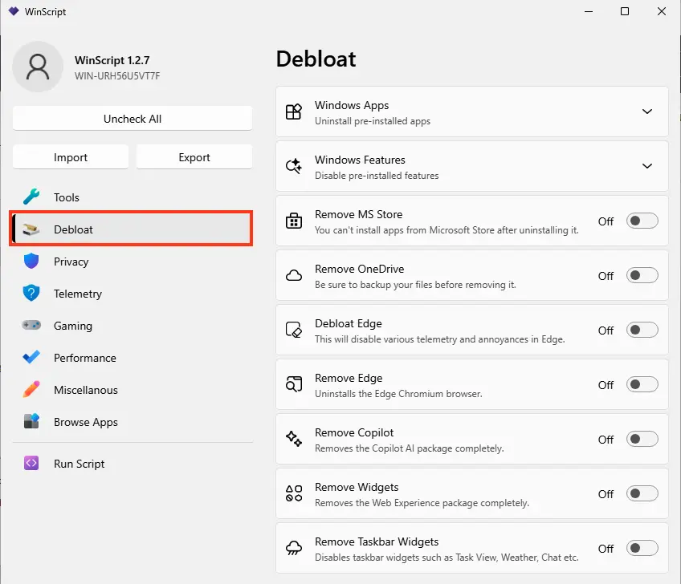
Task: Click the Import button
Action: pyautogui.click(x=71, y=157)
